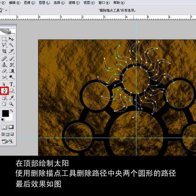Select the Zoom magnifier tool
The image size is (196, 196).
tap(11, 104)
